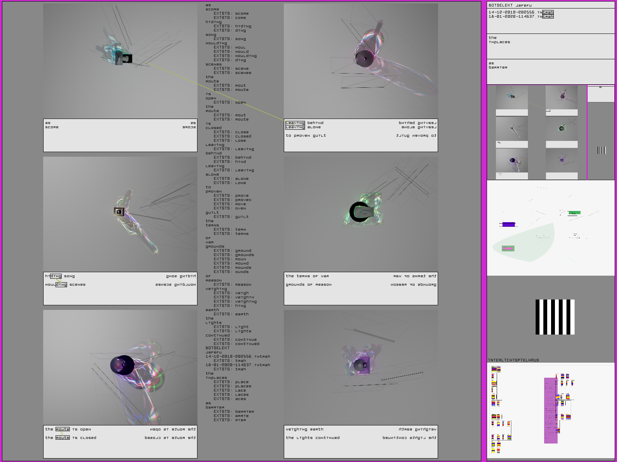Click the 'weighing earth' text line
Image resolution: width=617 pixels, height=462 pixels.
click(304, 429)
